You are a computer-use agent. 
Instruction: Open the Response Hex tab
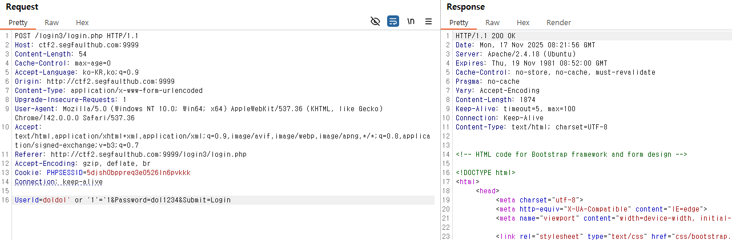click(x=523, y=23)
